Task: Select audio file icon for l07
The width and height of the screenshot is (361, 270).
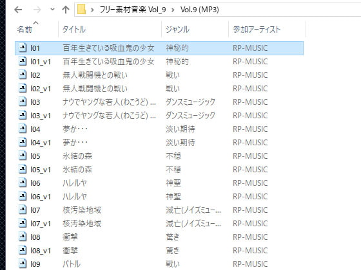Action: coord(23,210)
